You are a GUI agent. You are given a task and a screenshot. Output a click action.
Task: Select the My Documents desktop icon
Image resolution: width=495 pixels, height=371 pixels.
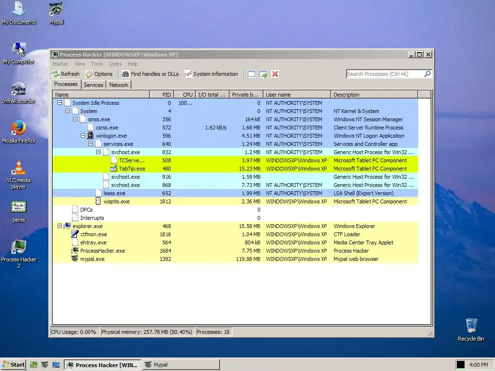[x=19, y=13]
